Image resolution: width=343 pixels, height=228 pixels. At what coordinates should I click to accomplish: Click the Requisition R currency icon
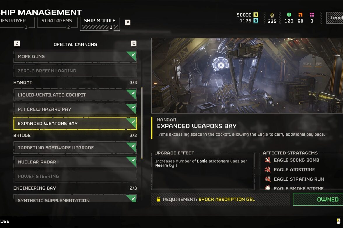coord(256,15)
